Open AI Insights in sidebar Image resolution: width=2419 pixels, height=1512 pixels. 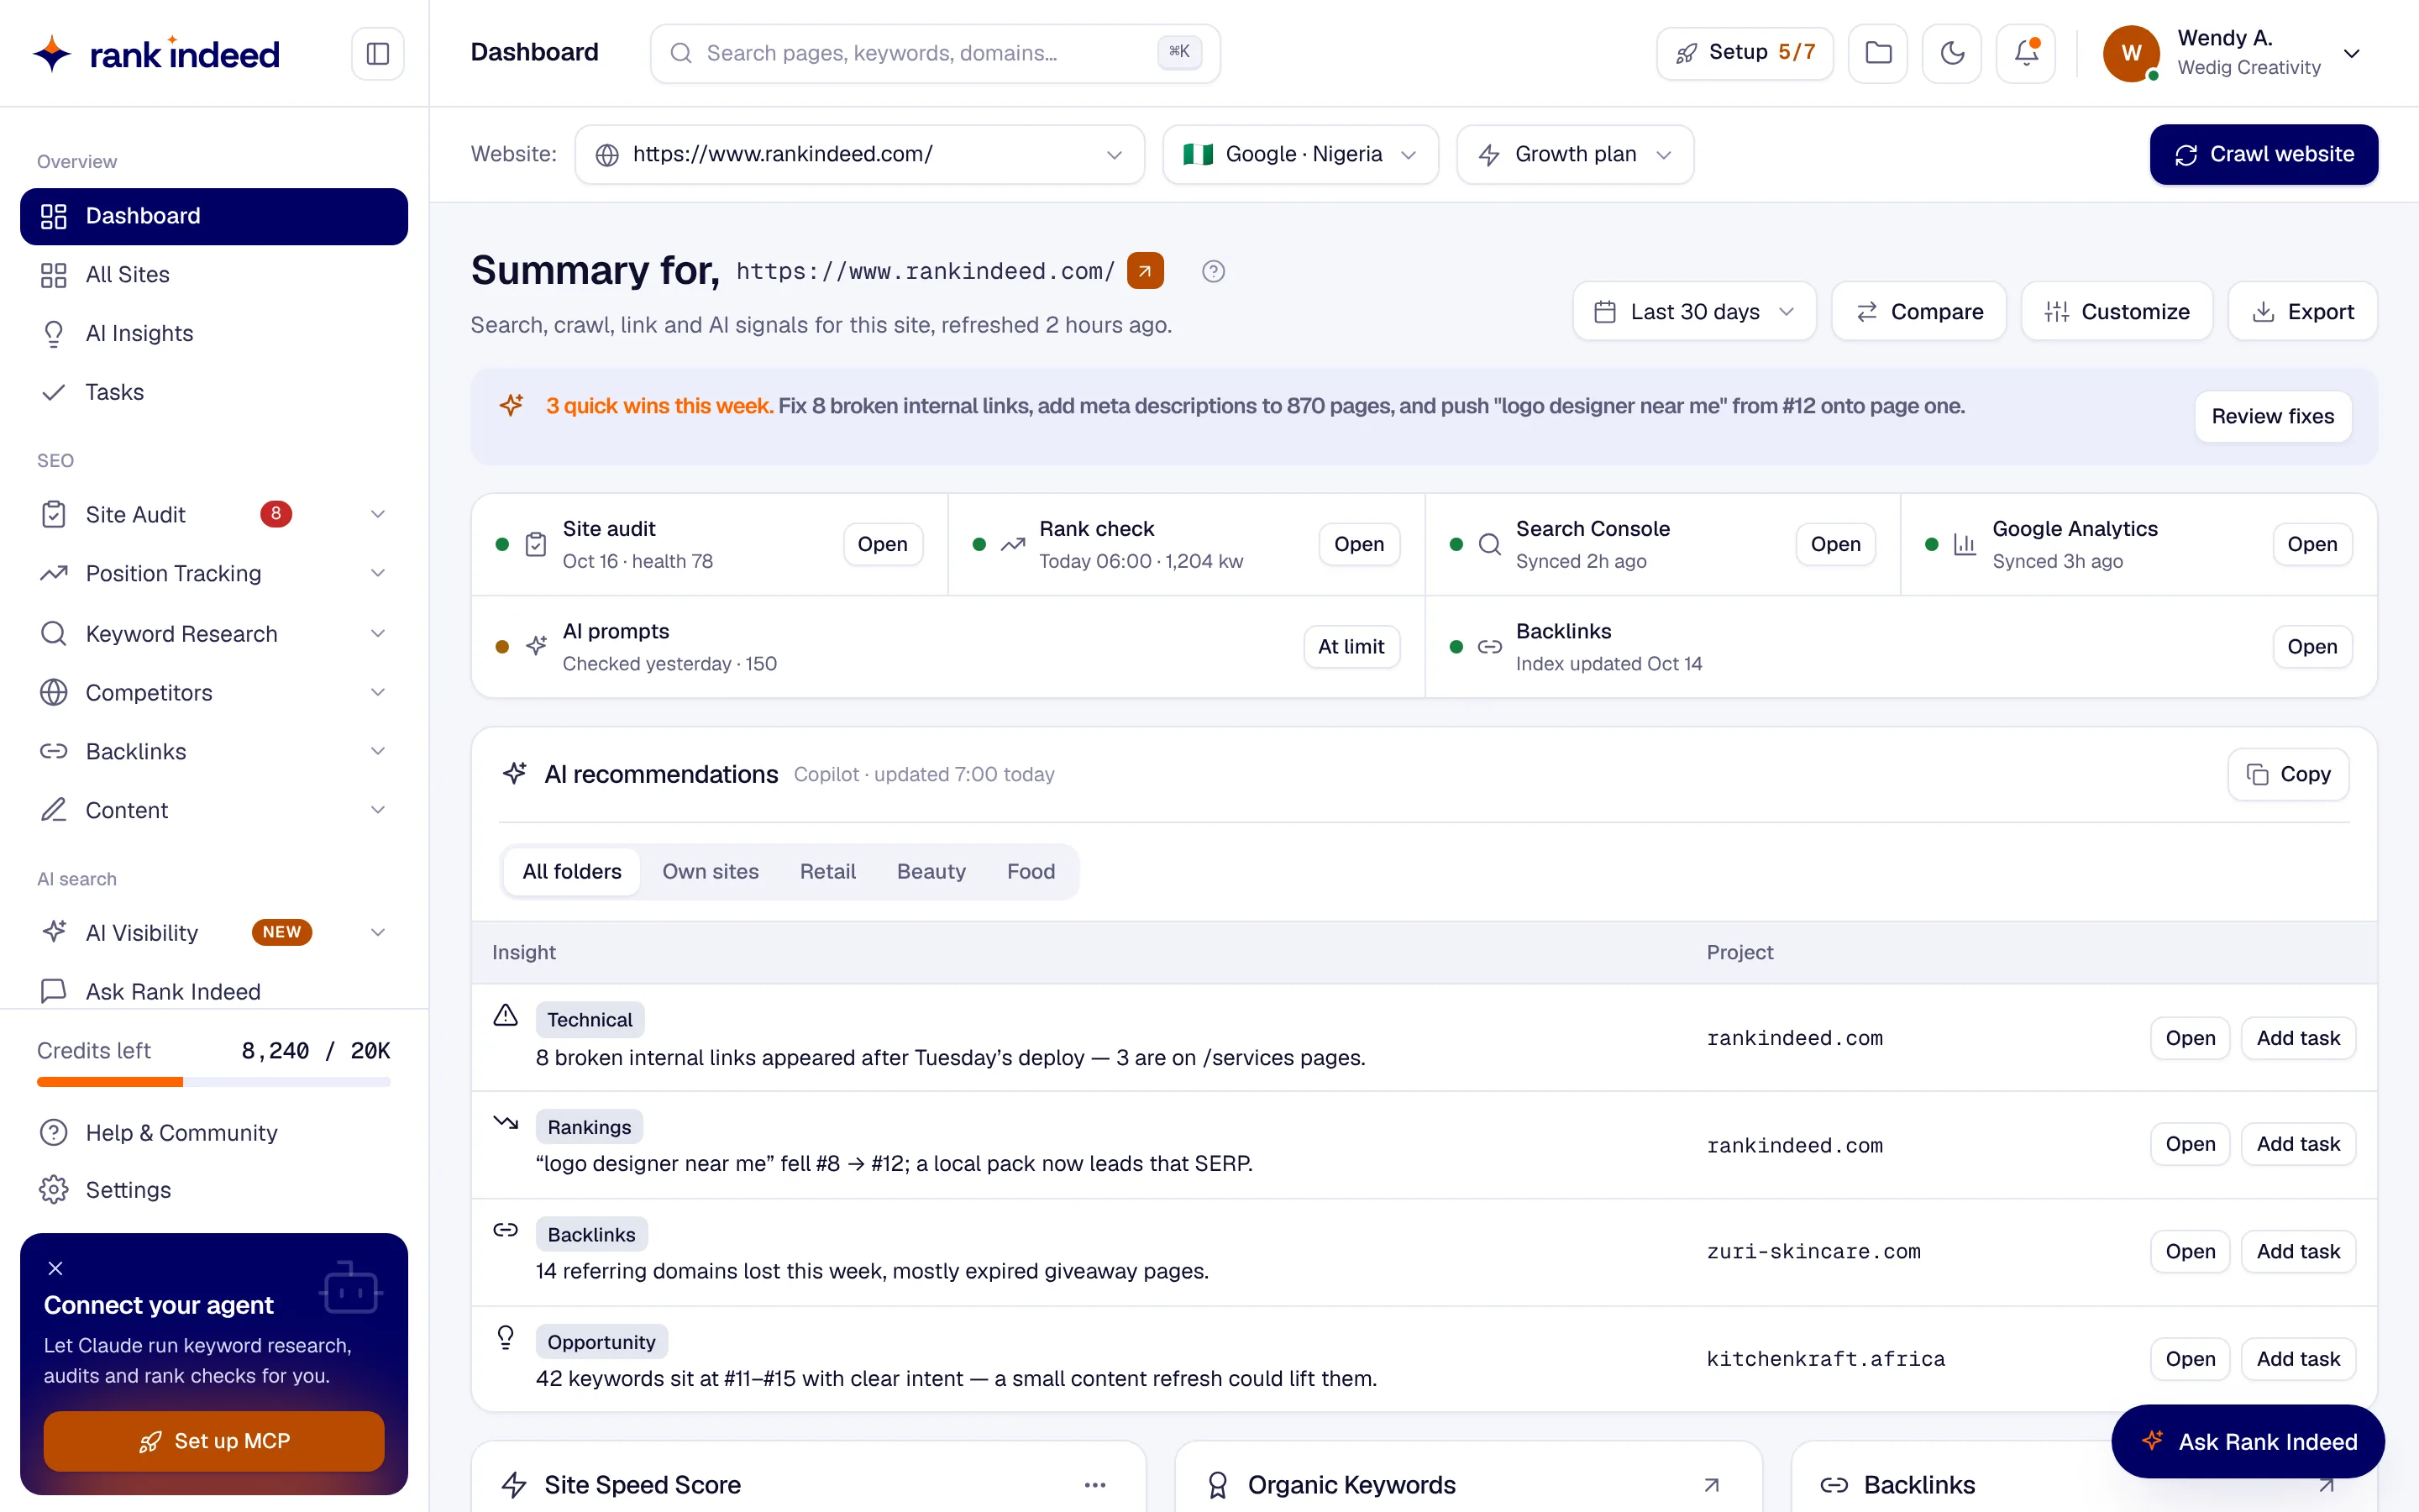coord(214,333)
